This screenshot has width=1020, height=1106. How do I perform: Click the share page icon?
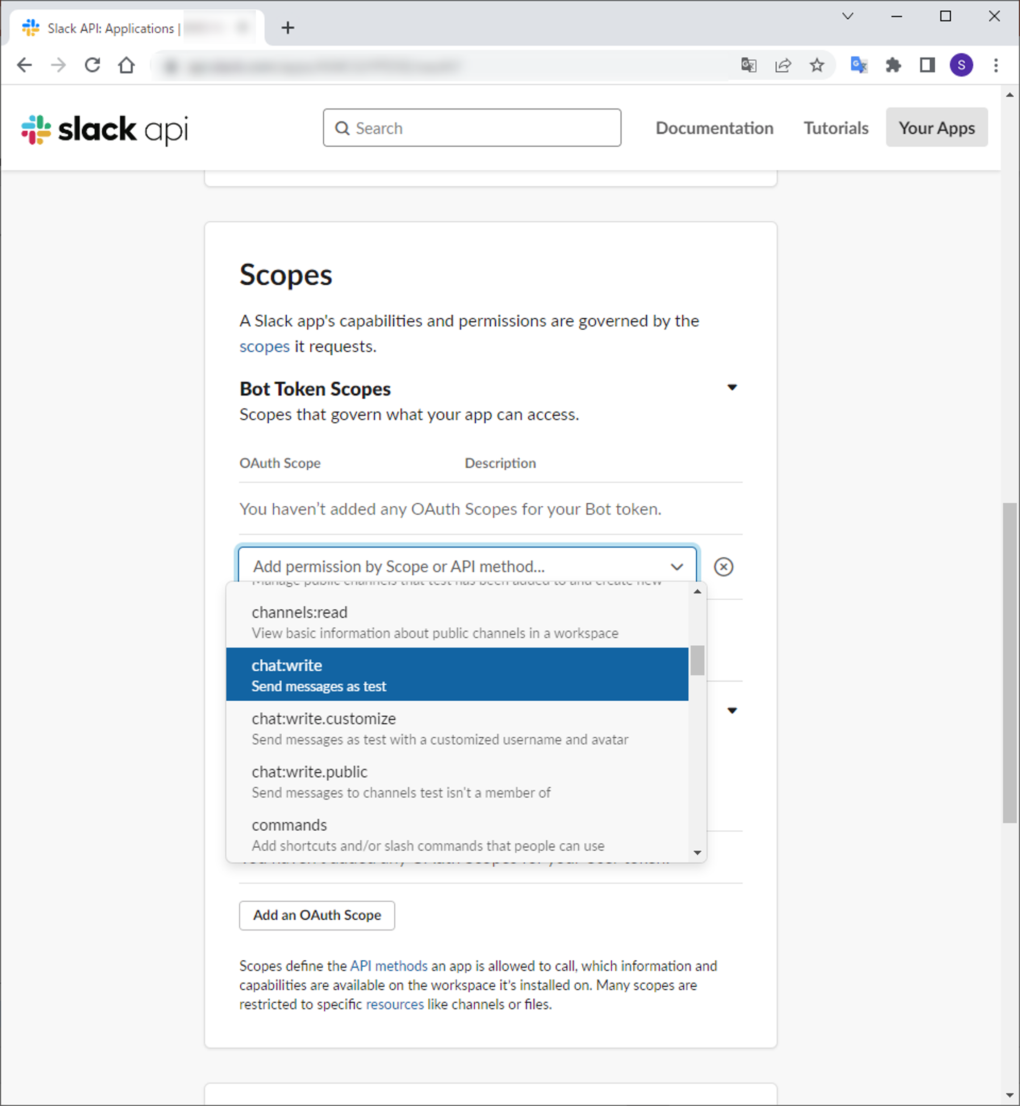pyautogui.click(x=783, y=65)
